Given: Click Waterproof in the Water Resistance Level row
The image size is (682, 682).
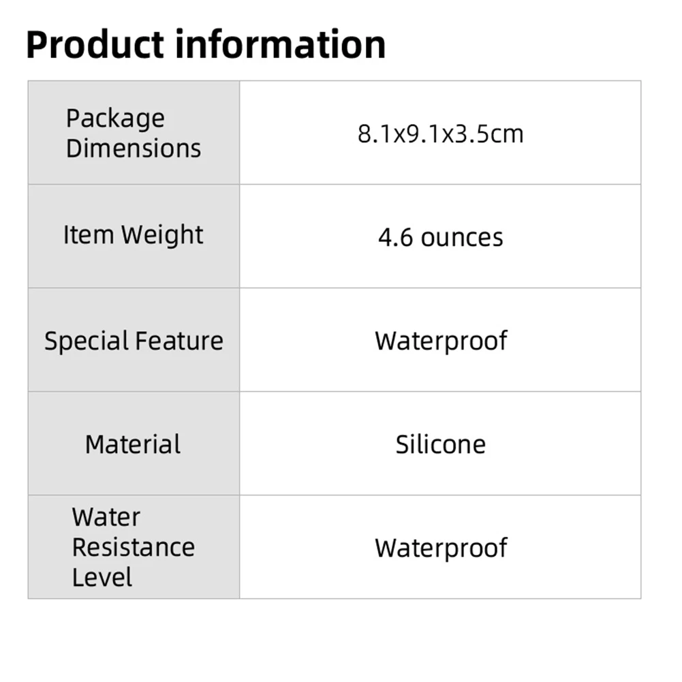Looking at the screenshot, I should click(440, 548).
